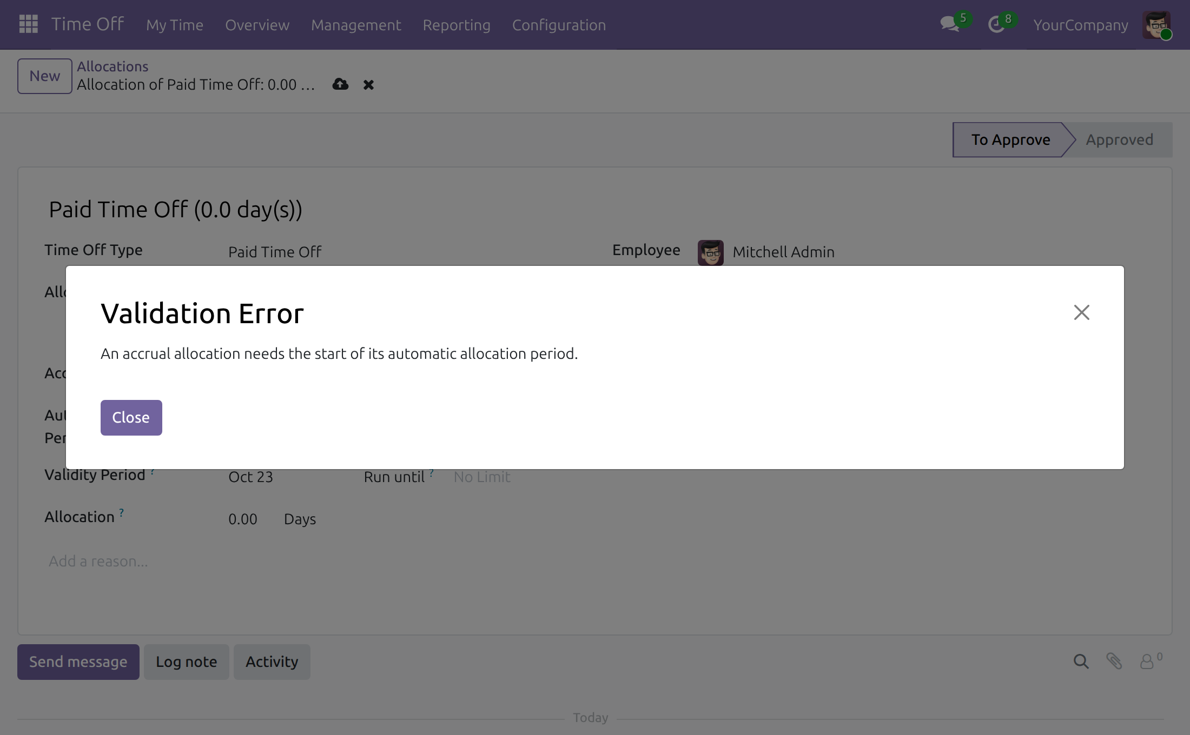Discard changes with the X icon next to breadcrumb
Screen dimensions: 1190x735
[368, 85]
